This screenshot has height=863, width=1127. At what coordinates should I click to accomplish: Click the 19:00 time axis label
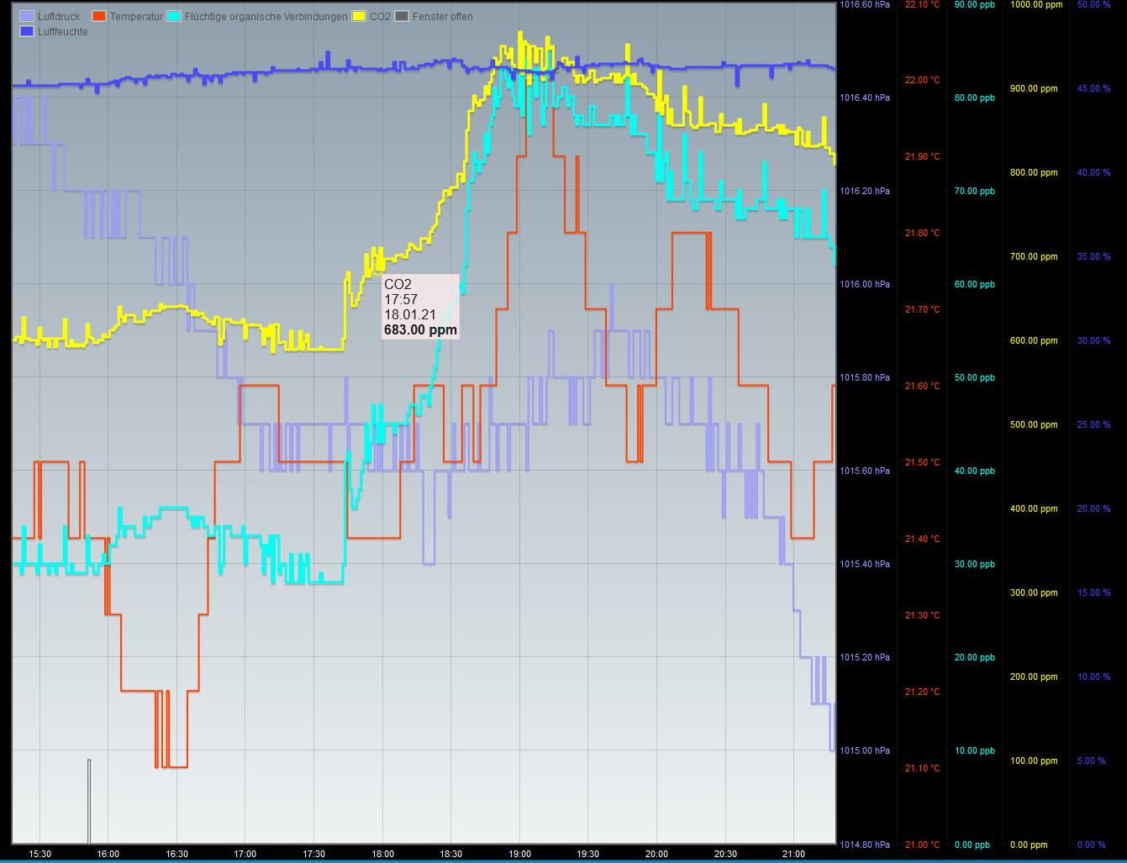click(x=519, y=855)
